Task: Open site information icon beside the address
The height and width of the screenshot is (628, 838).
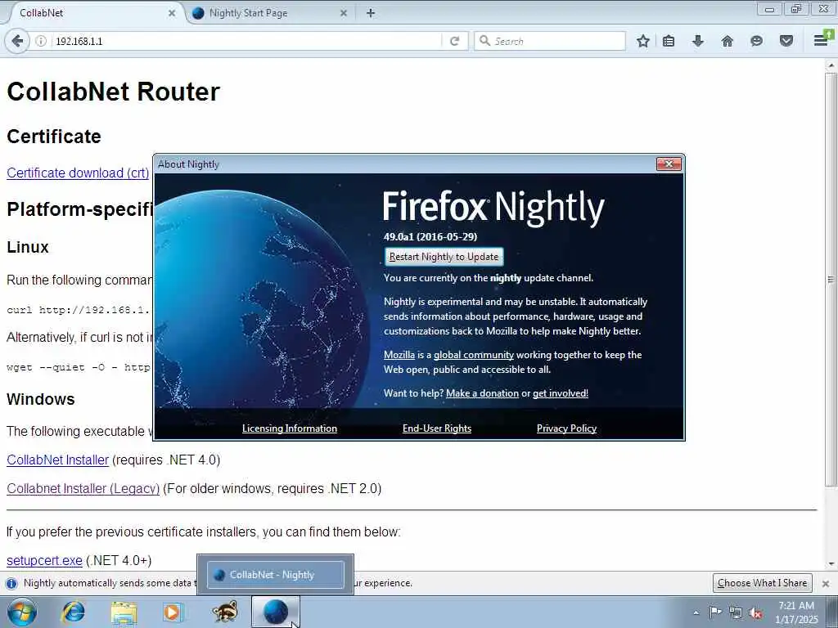Action: 41,41
